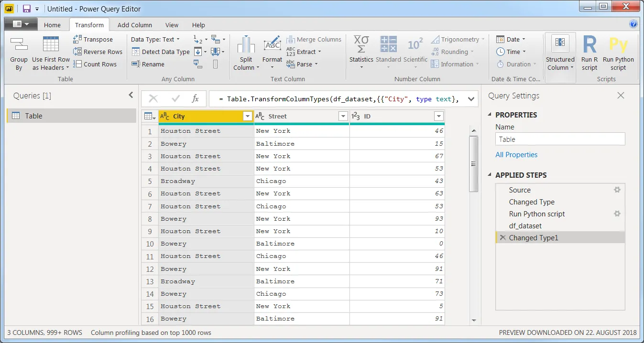Select the Transform tab
This screenshot has height=343, width=644.
click(89, 25)
